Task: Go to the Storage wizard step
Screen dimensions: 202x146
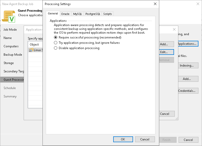Action: click(x=9, y=63)
